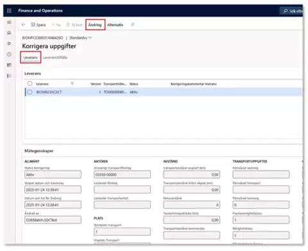This screenshot has height=251, width=308.
Task: Click the BIOM0235C2C7 delivery cell
Action: tap(49, 92)
